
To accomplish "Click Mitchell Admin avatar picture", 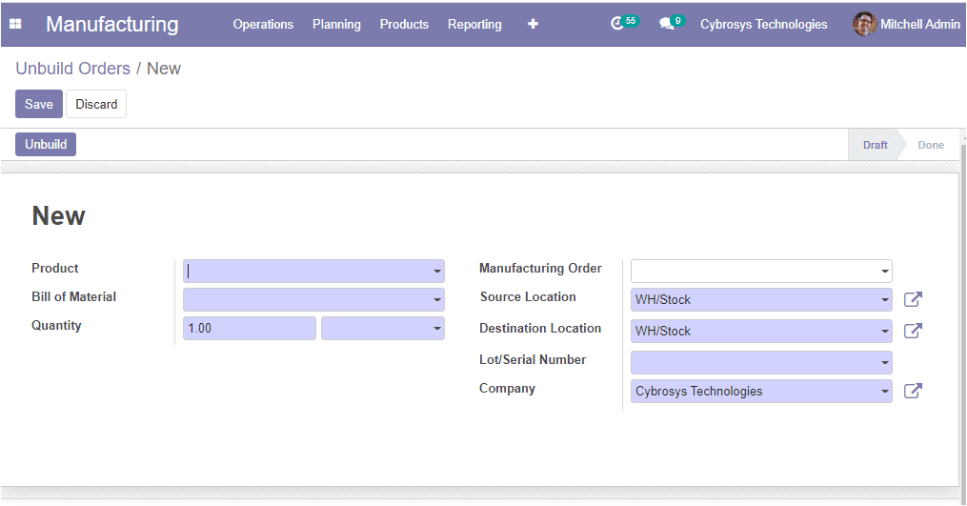I will point(865,24).
